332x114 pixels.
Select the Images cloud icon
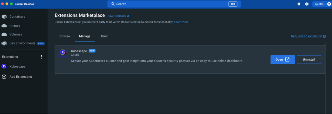tap(4, 26)
